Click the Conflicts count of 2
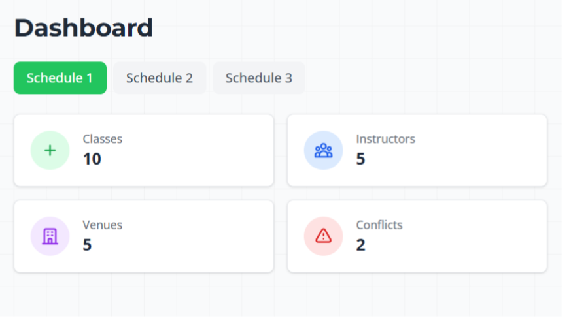The height and width of the screenshot is (318, 571). pyautogui.click(x=360, y=245)
